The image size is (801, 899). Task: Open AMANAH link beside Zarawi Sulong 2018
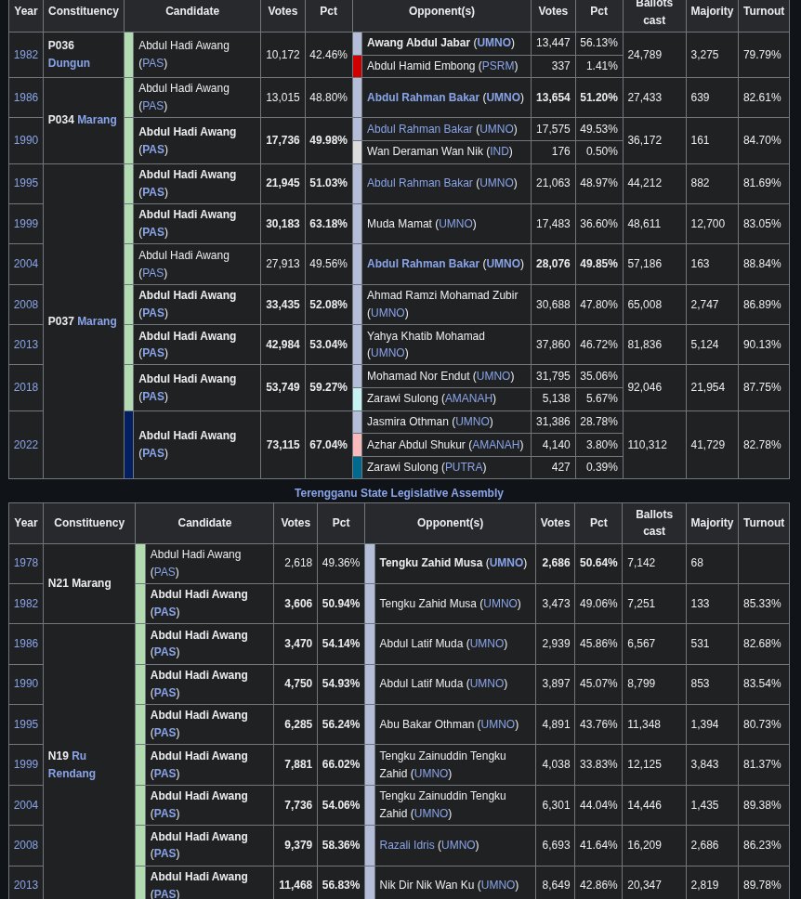(468, 398)
